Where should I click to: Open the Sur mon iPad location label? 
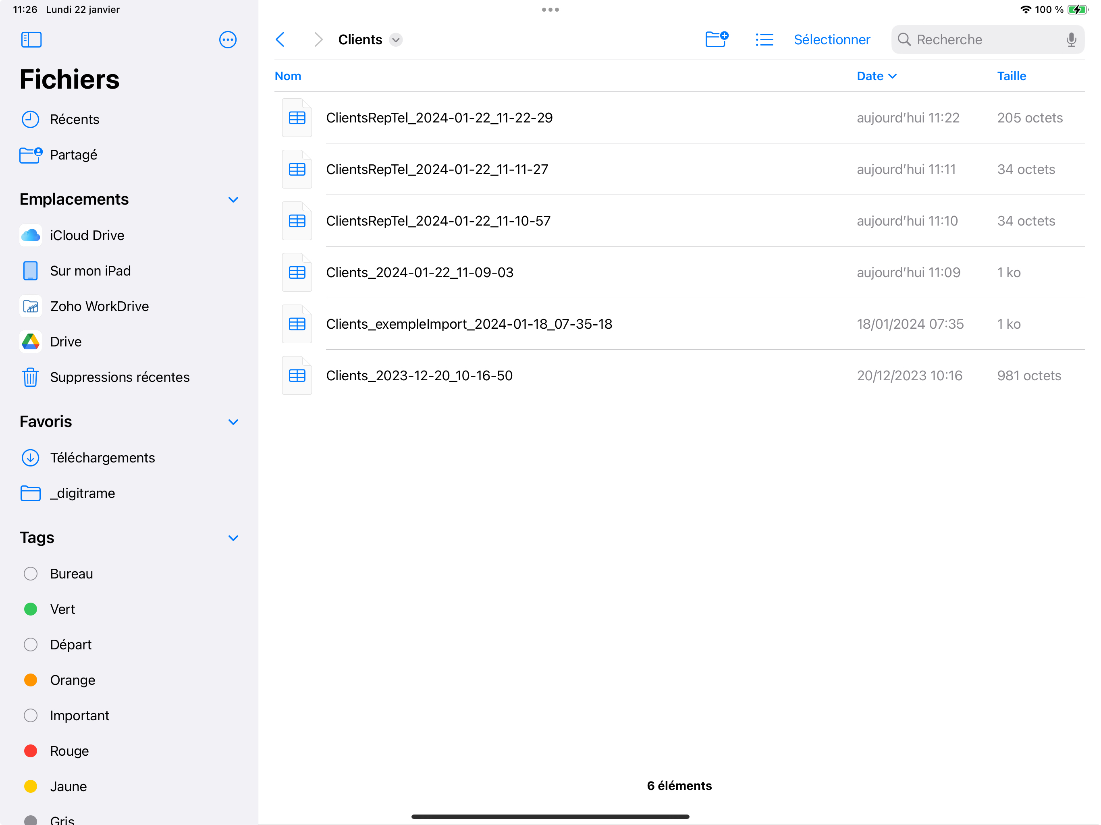tap(90, 271)
